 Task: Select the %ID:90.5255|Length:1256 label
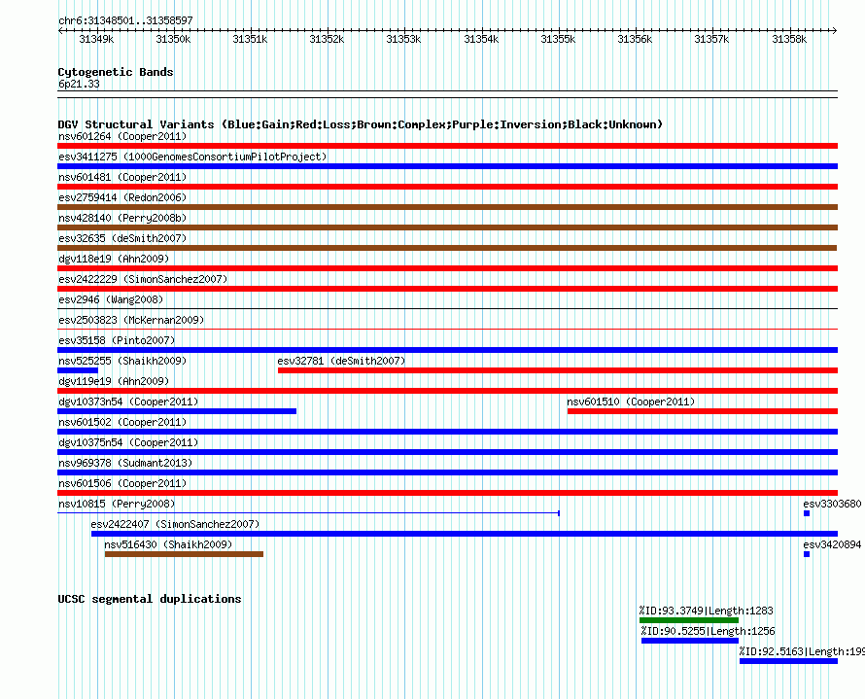coord(708,631)
